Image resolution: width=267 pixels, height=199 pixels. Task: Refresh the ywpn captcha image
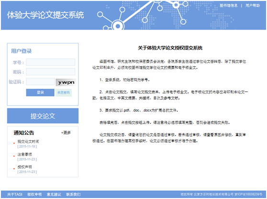pos(66,83)
